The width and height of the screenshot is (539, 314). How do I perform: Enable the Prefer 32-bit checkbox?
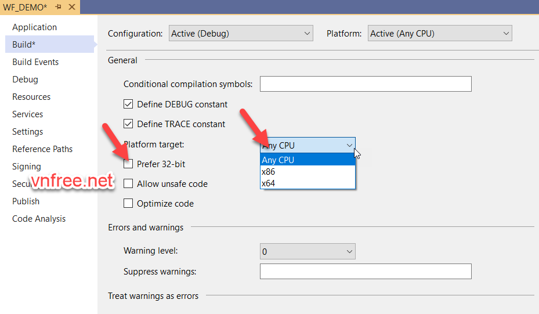pos(129,164)
